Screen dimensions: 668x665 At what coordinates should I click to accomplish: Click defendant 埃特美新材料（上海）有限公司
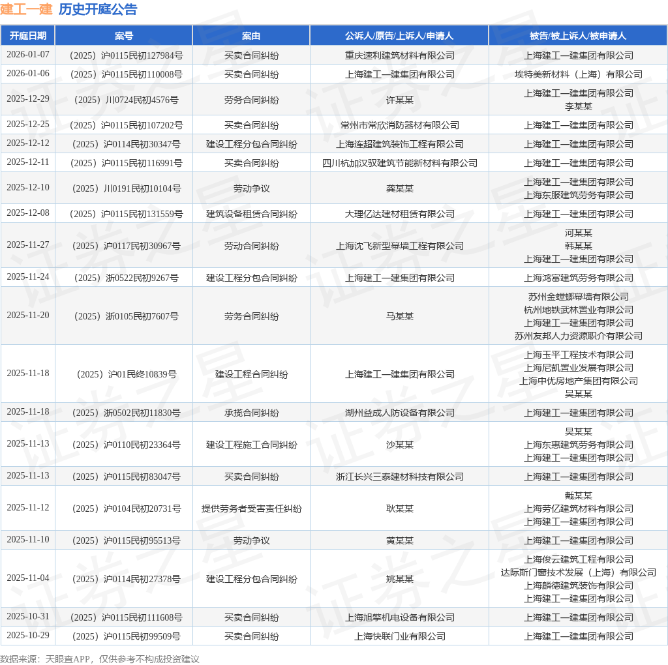click(579, 74)
